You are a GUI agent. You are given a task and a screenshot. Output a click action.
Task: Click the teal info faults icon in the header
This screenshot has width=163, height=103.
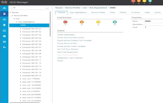(x=150, y=1)
